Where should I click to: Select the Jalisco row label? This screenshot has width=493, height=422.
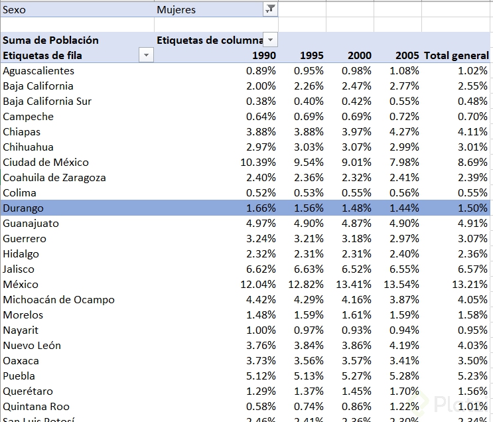(19, 269)
